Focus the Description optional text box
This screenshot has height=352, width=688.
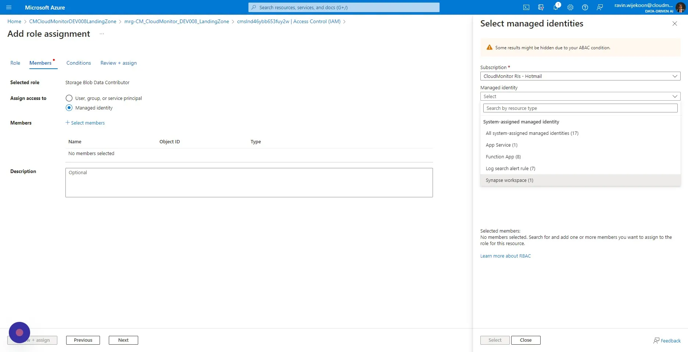click(x=249, y=183)
